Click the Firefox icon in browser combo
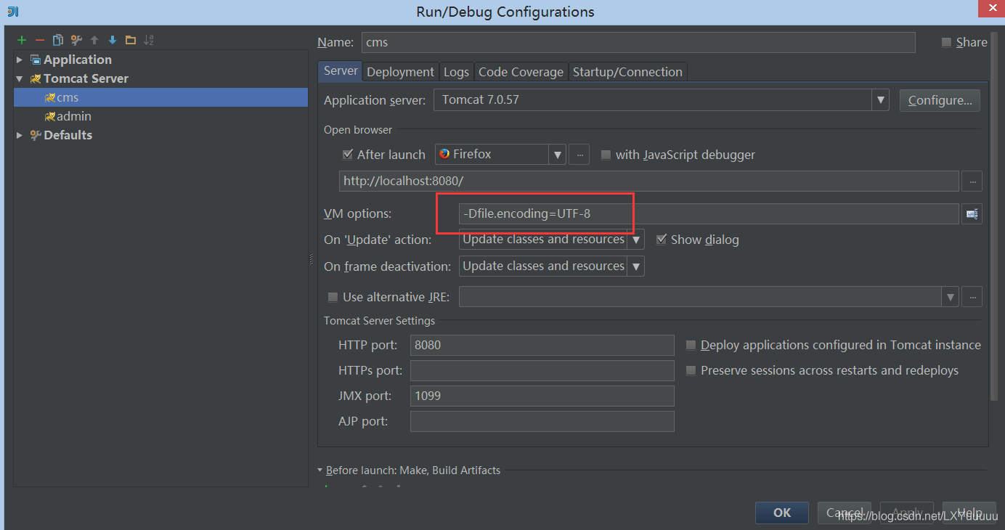This screenshot has width=1005, height=530. coord(444,154)
